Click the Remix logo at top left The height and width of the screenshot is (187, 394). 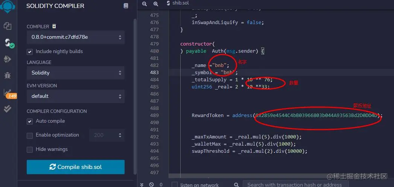(x=8, y=7)
